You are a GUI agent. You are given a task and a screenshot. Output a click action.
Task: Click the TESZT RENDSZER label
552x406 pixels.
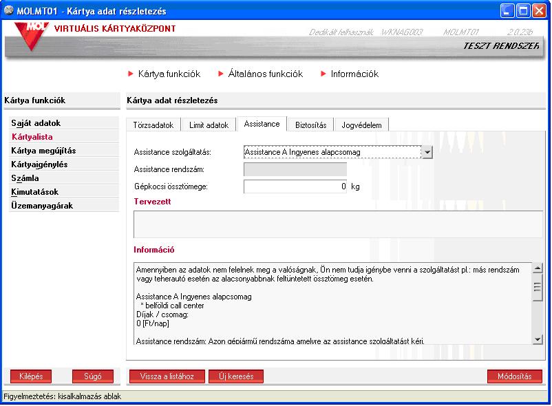click(500, 46)
